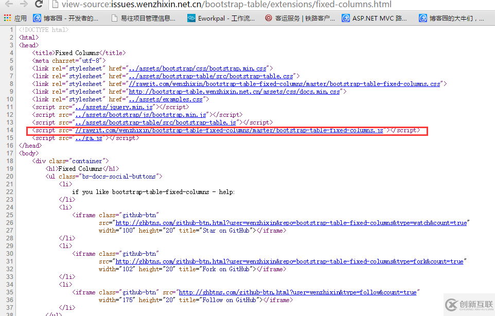Screen dimensions: 495x316
Task: Follow the src/bootstrap-table.js link
Action: [x=155, y=122]
